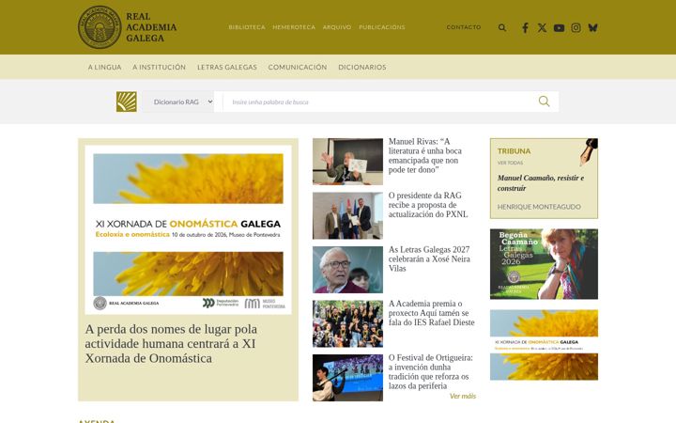This screenshot has height=423, width=676.
Task: Open the XI Xornada de Onomástica poster
Action: [x=189, y=229]
